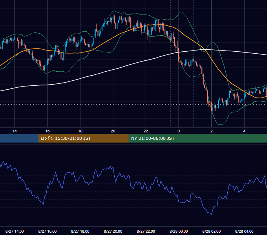The width and height of the screenshot is (267, 235).
Task: Click the 8/27 18:00 date label
Action: pyautogui.click(x=80, y=231)
